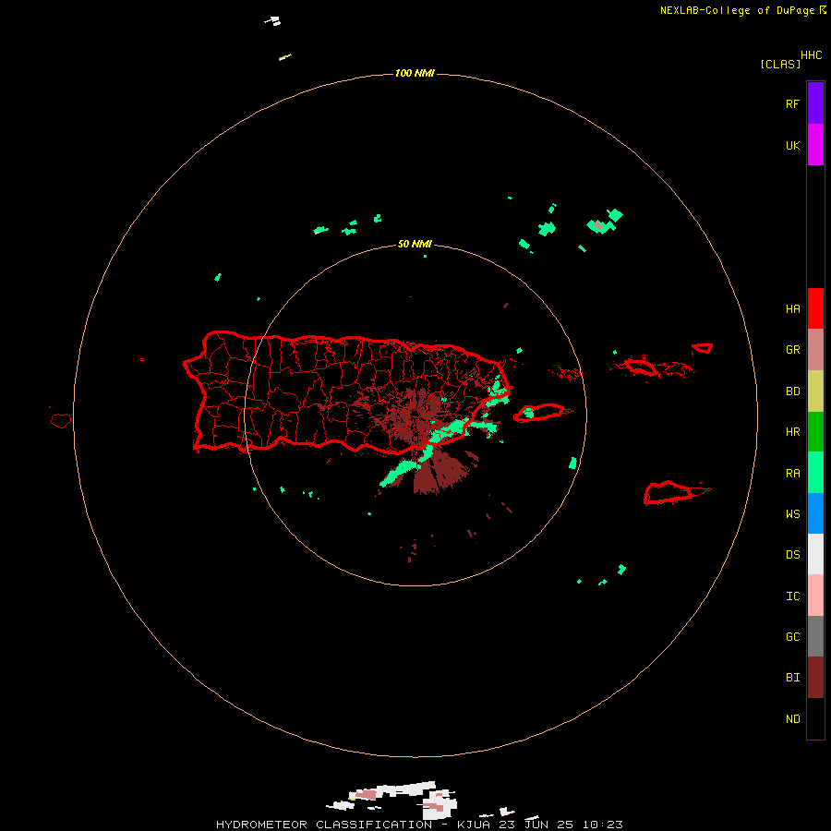Click the RF purple legend swatch
The image size is (831, 831).
(x=815, y=103)
